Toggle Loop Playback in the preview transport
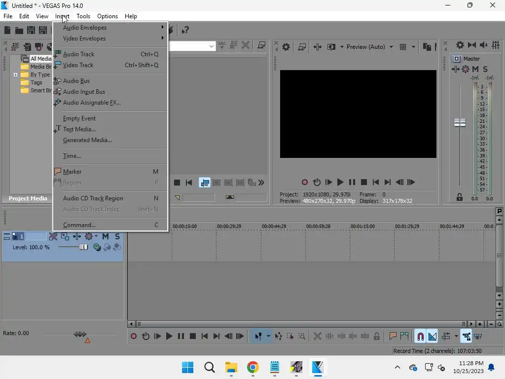The width and height of the screenshot is (505, 379). tap(317, 182)
